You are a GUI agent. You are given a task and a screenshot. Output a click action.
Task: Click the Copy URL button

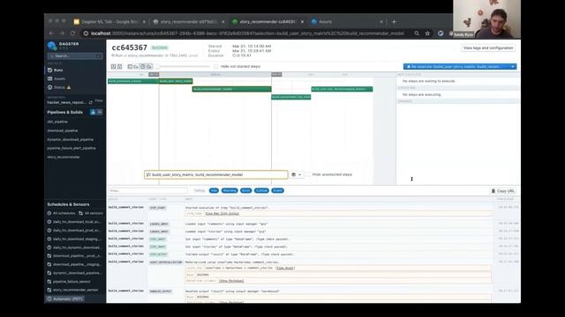[x=503, y=191]
